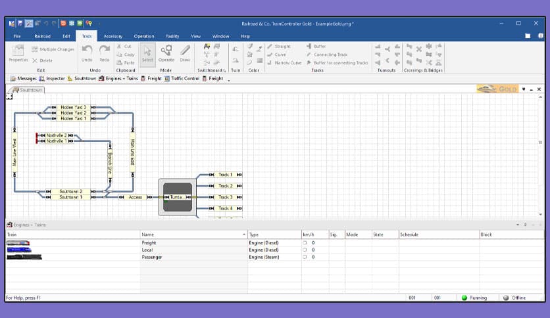Select the Southtown document tab
Screen dimensions: 550x318
point(28,90)
